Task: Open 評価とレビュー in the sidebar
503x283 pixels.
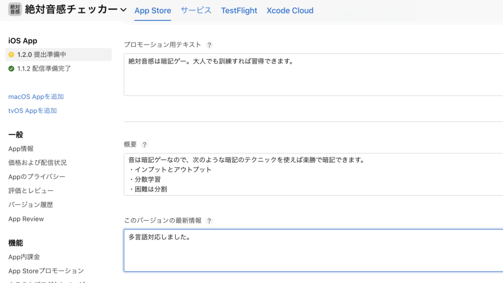Action: (x=31, y=191)
